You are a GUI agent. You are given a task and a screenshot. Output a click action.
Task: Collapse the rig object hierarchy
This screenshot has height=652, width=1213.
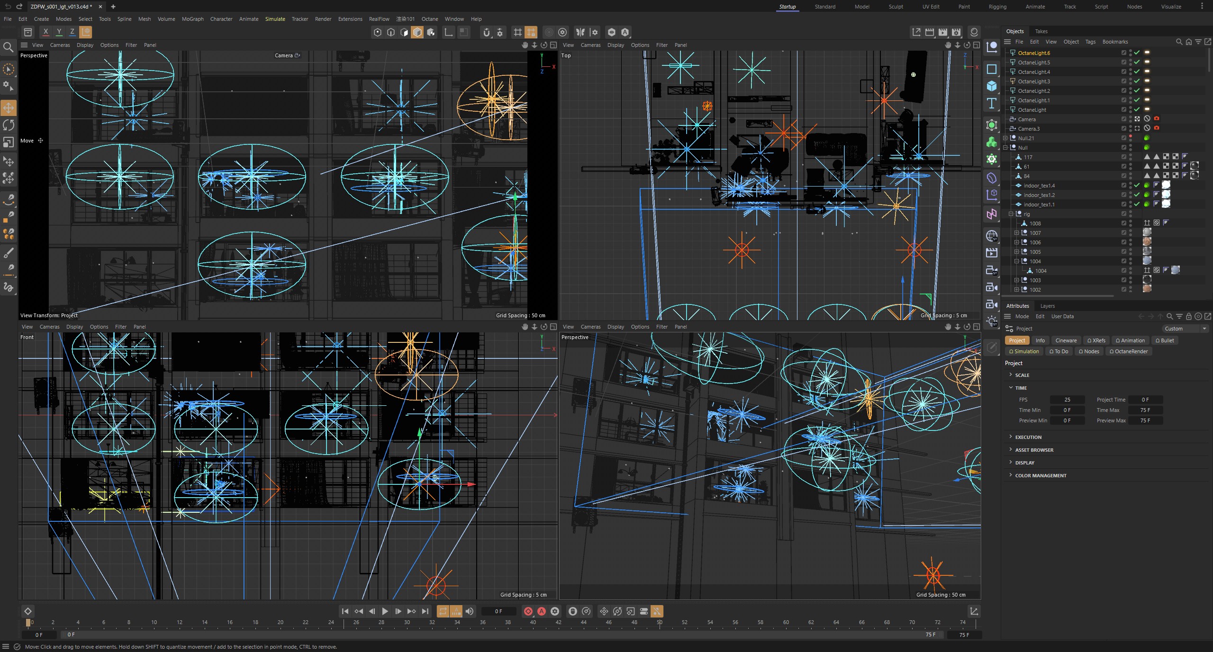click(1011, 214)
